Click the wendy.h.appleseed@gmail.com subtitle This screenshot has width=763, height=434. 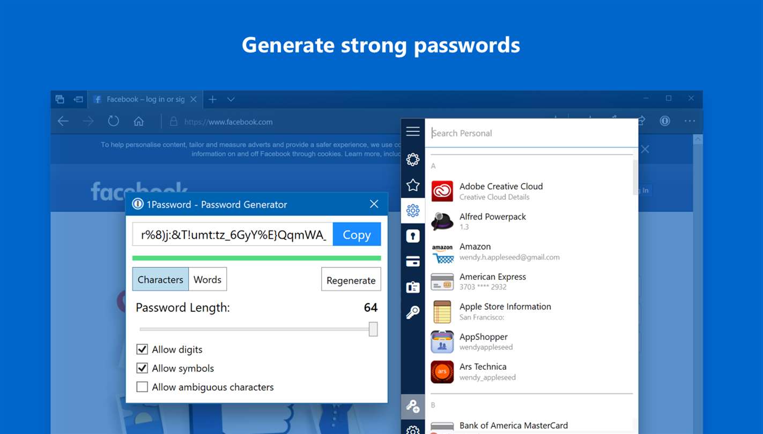tap(509, 257)
